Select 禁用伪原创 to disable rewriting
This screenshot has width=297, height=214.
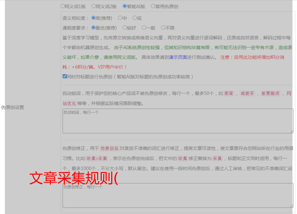pos(153,6)
